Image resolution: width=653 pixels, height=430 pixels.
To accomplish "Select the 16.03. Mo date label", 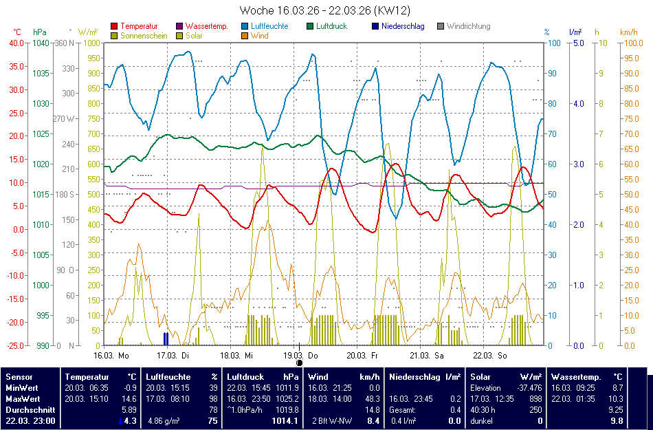I will [111, 356].
